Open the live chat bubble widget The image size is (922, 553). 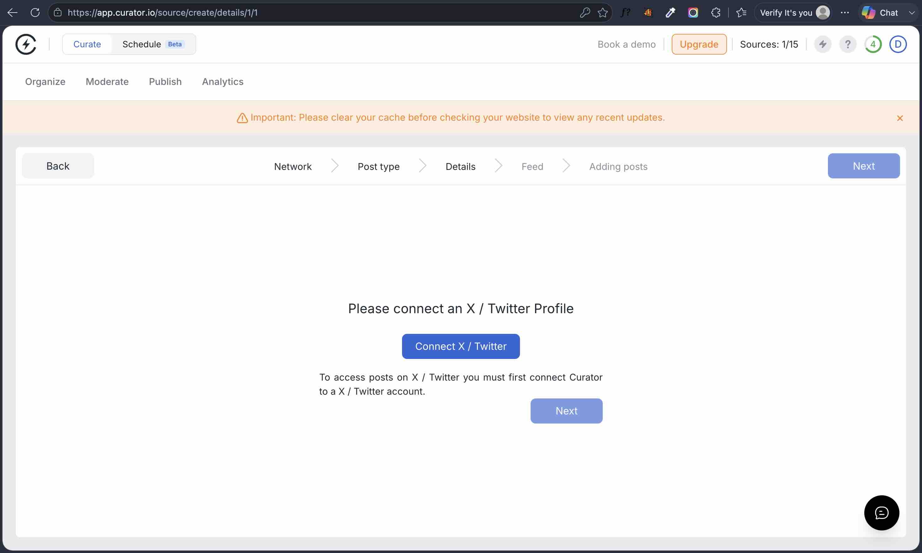tap(881, 513)
